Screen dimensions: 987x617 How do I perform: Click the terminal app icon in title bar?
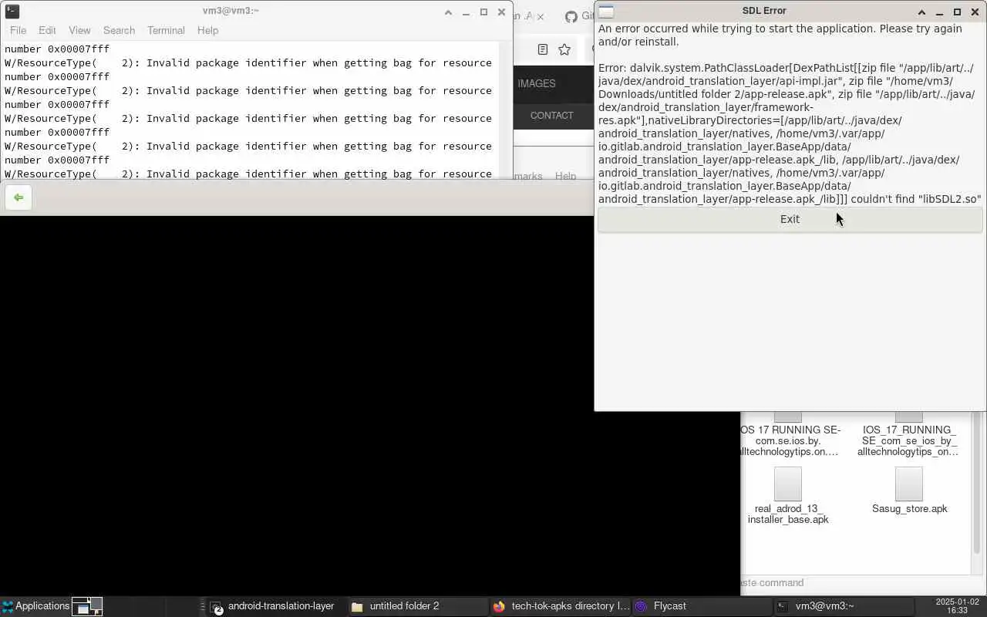[x=12, y=11]
